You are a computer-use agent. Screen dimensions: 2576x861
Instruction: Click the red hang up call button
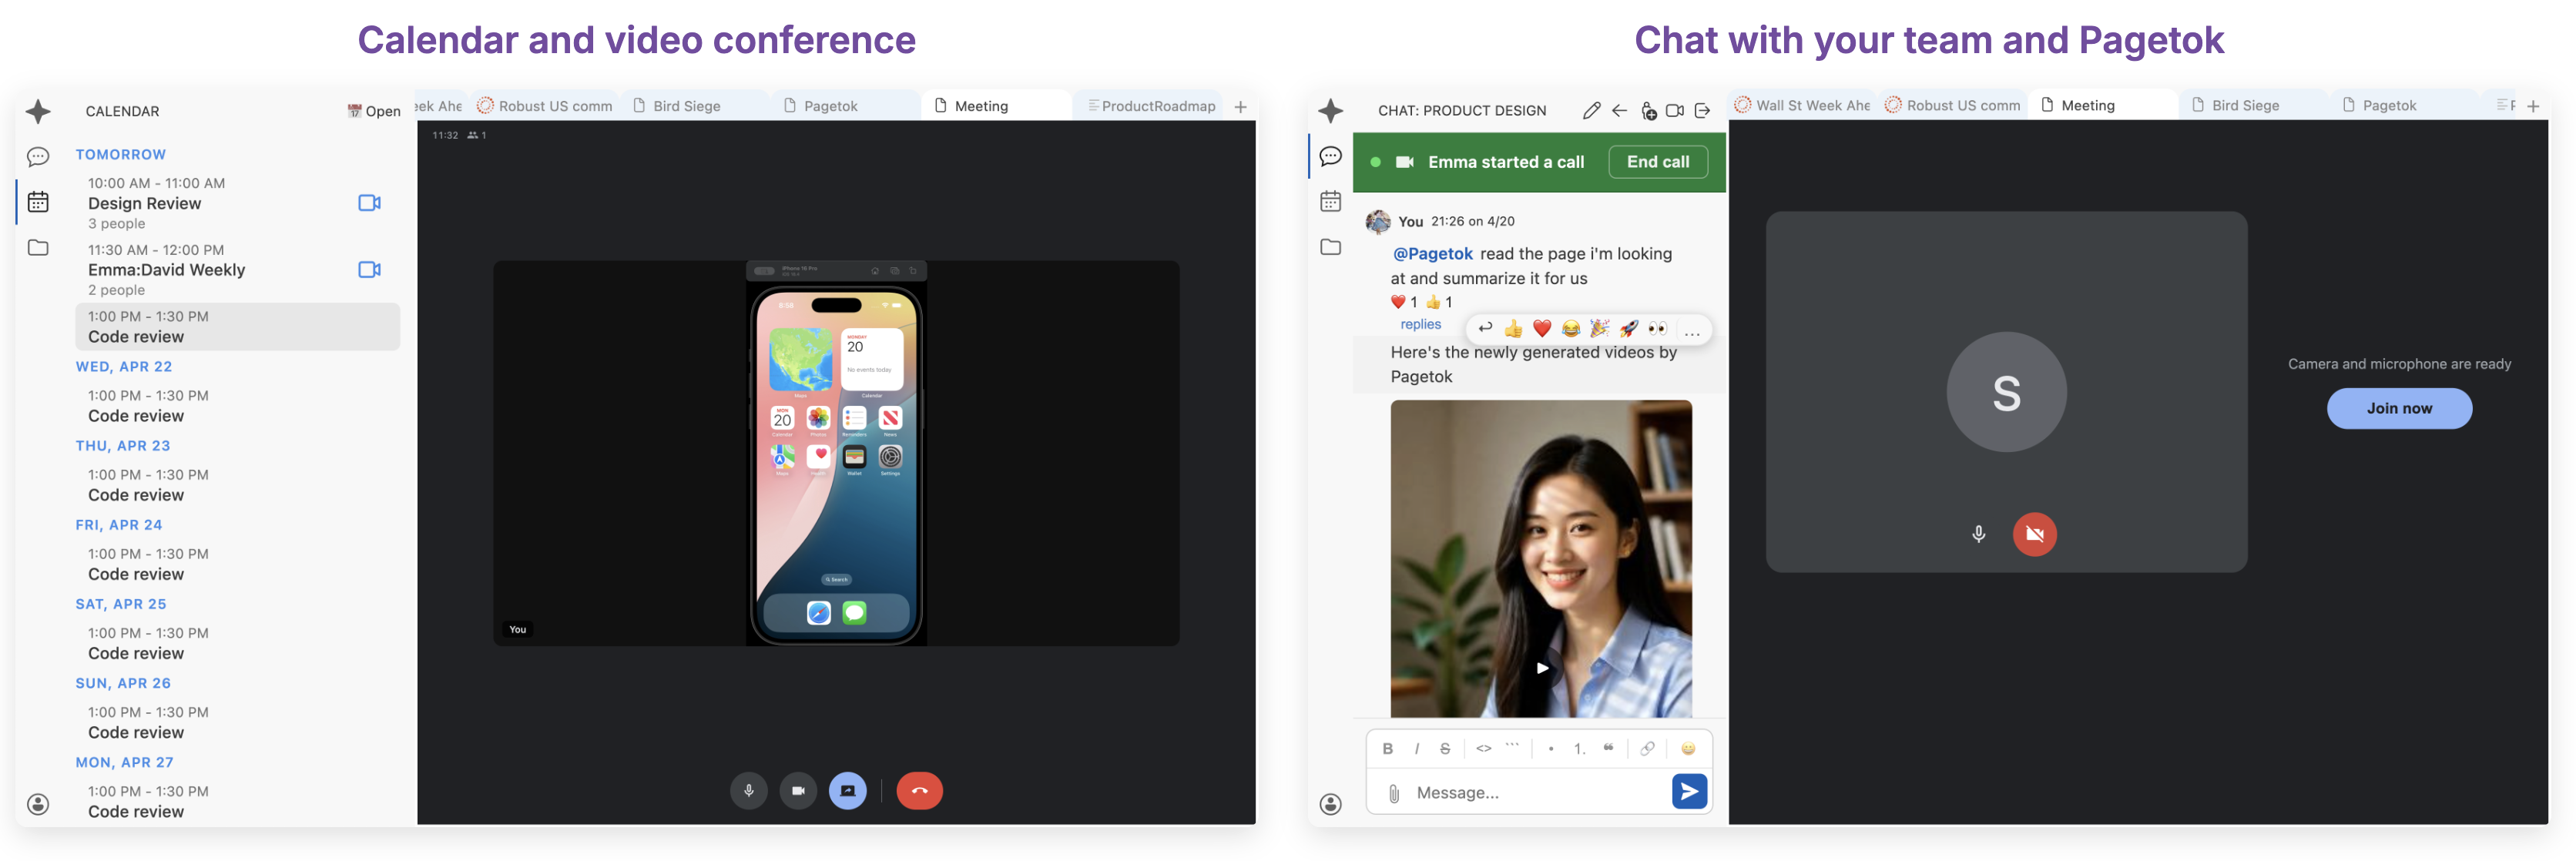pyautogui.click(x=918, y=791)
